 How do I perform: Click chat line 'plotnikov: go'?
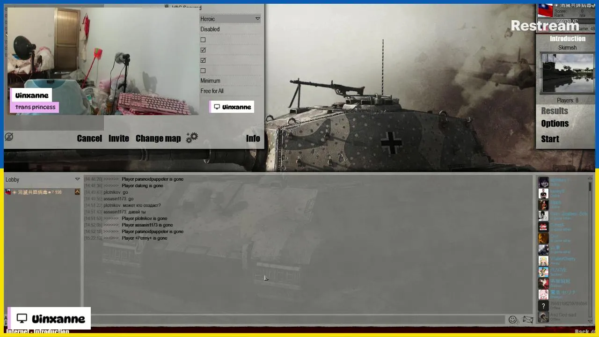tap(116, 192)
